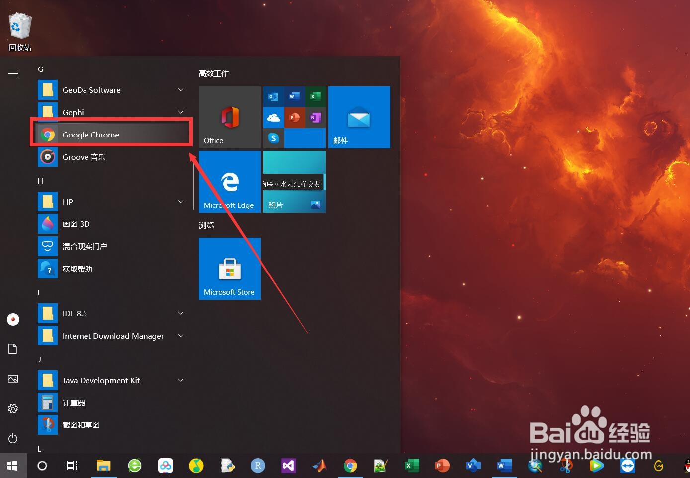This screenshot has height=478, width=690.
Task: Open 画图 3D app
Action: pos(113,224)
